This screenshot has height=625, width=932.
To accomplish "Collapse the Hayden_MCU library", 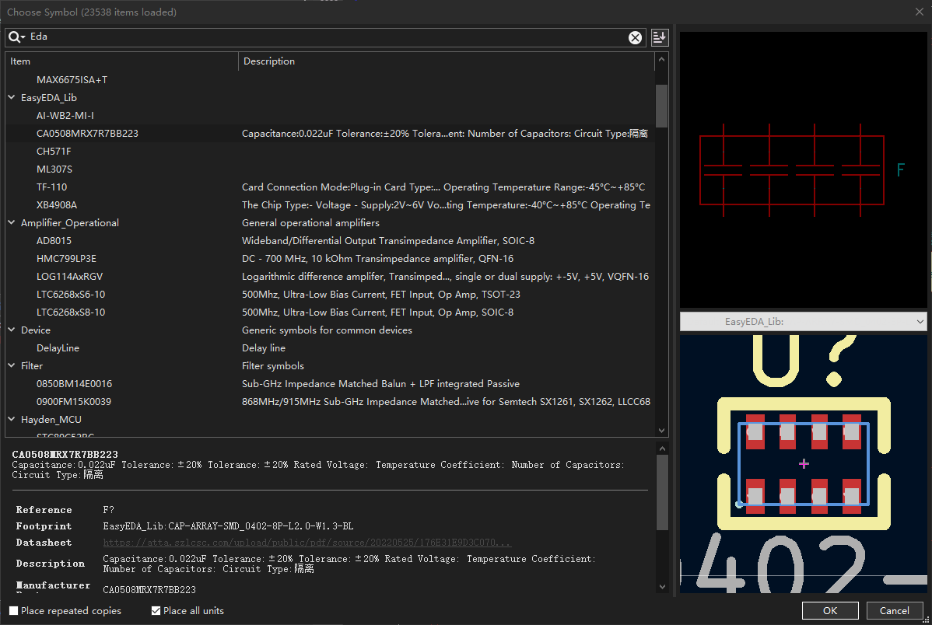I will [12, 419].
